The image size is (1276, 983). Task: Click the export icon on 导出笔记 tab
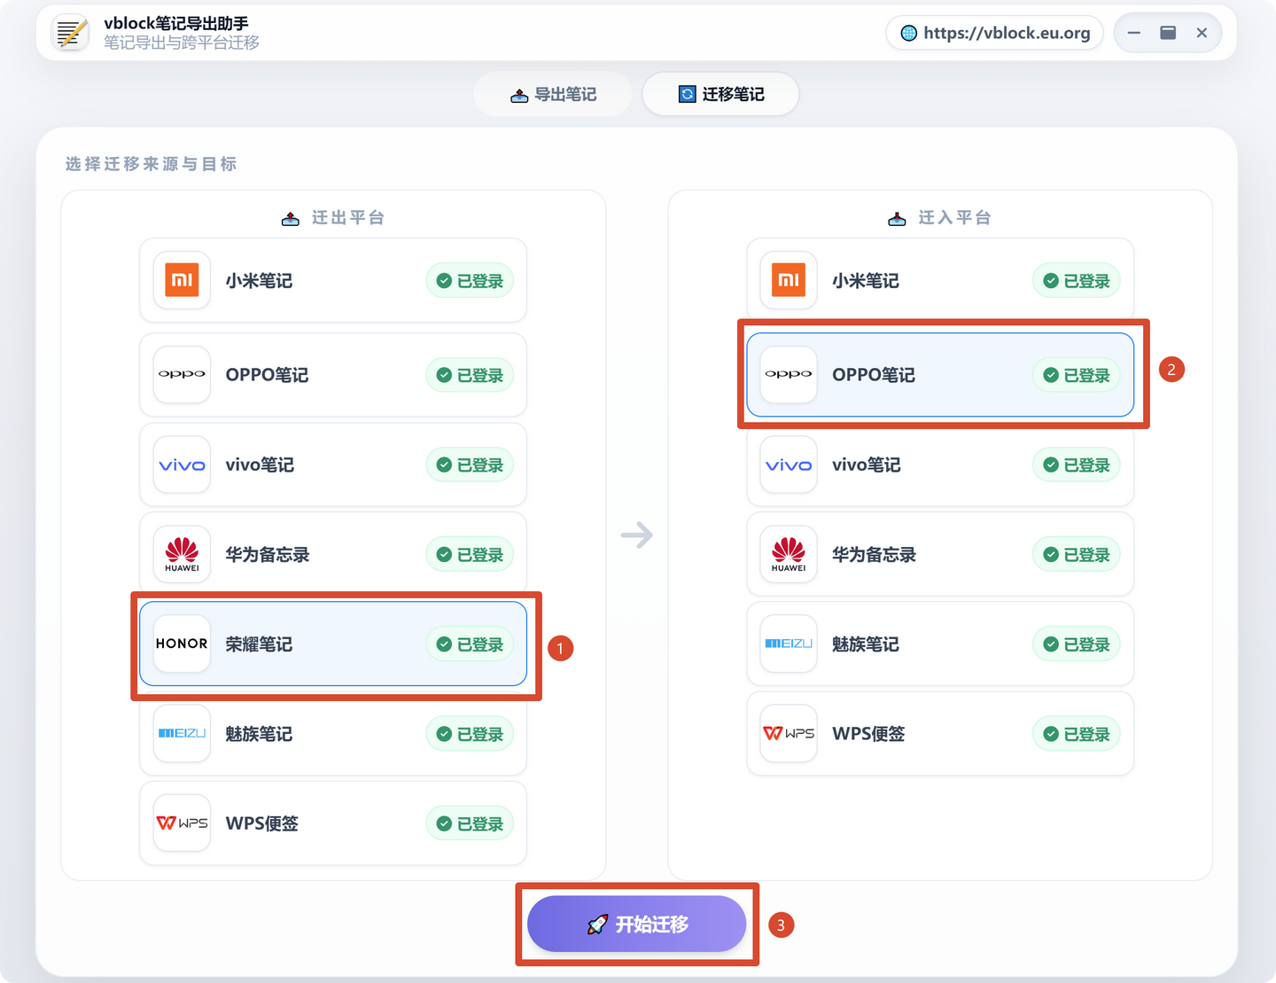519,95
